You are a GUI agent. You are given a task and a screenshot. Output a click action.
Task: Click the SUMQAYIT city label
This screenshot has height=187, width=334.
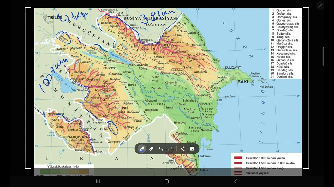(233, 68)
